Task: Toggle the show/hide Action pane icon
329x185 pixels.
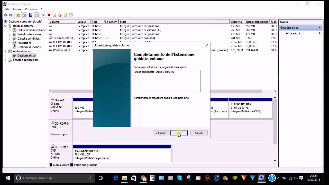Action: click(x=36, y=15)
